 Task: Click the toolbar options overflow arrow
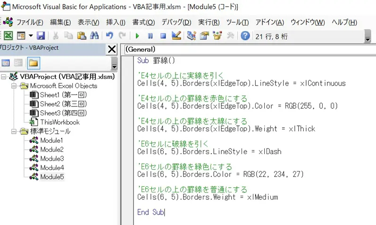point(368,36)
